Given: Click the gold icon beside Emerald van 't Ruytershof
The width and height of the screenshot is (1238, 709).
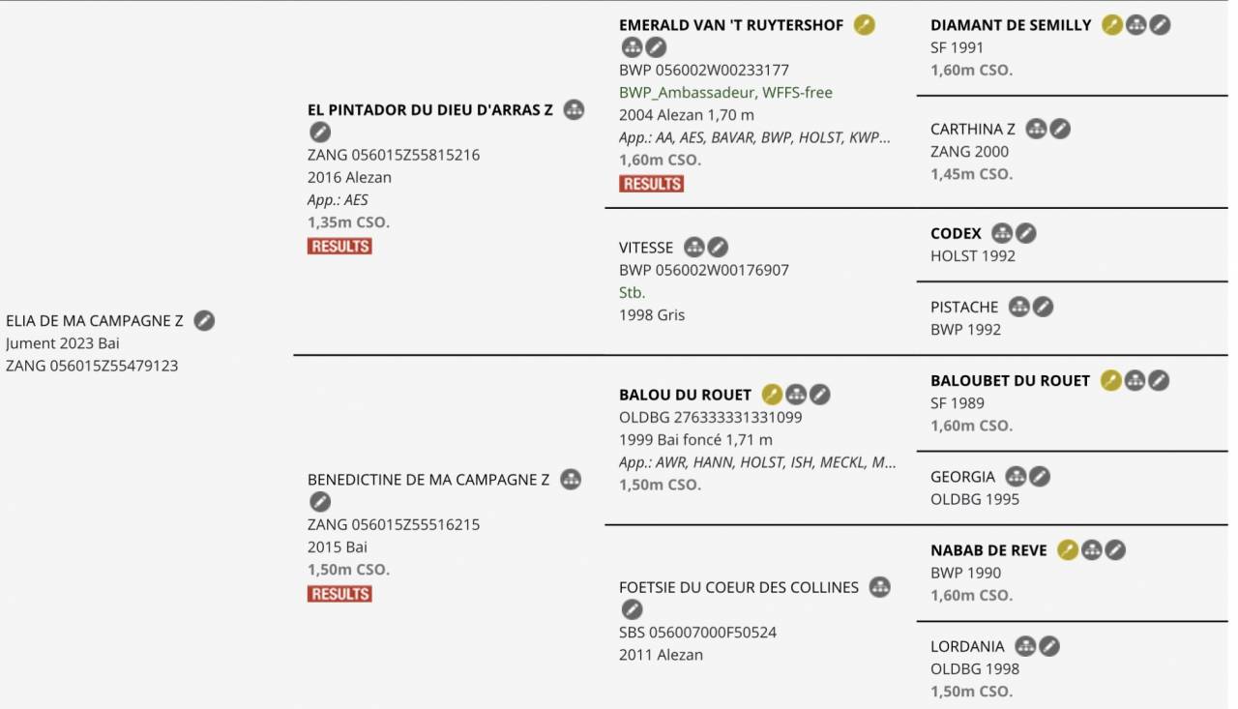Looking at the screenshot, I should pos(864,25).
